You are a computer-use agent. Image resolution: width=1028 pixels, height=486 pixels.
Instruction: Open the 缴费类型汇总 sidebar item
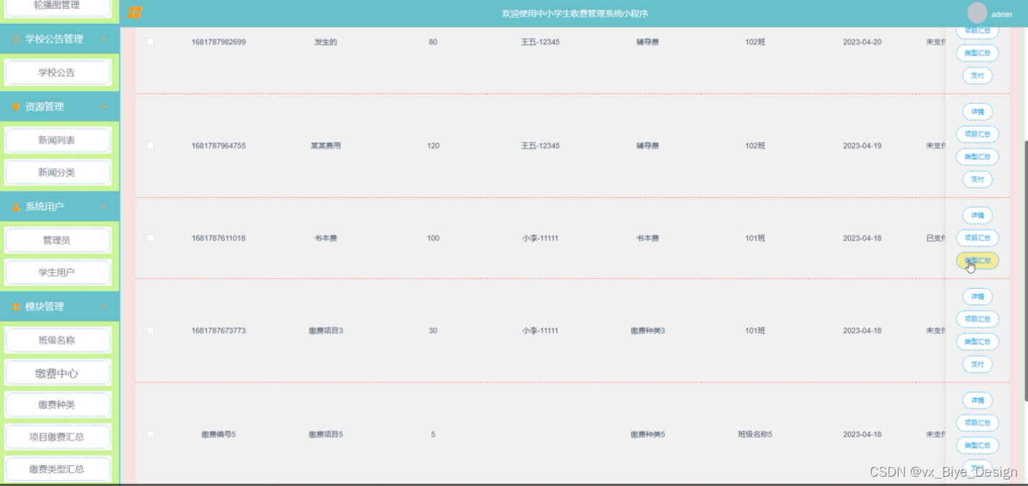click(58, 469)
